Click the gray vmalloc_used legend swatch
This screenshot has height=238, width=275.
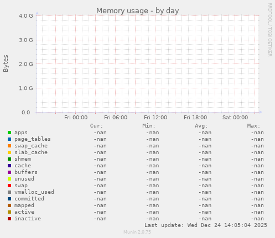[x=9, y=192]
